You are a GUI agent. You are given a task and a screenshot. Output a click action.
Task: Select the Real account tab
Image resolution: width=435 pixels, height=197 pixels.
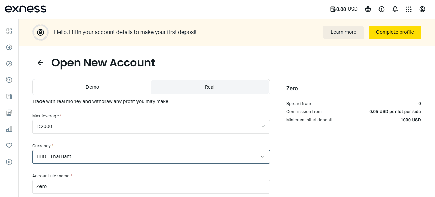pos(210,87)
